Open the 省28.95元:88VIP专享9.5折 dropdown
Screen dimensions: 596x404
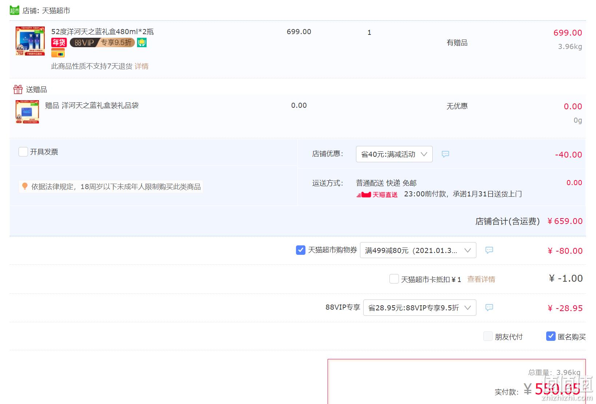420,308
